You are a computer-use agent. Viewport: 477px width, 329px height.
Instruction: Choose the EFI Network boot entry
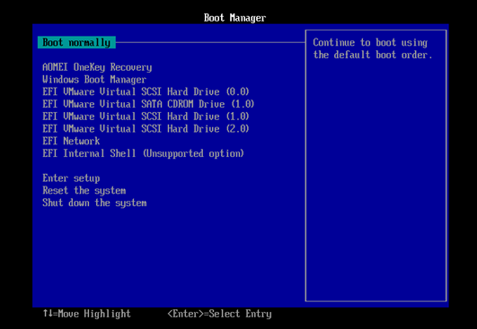coord(71,141)
